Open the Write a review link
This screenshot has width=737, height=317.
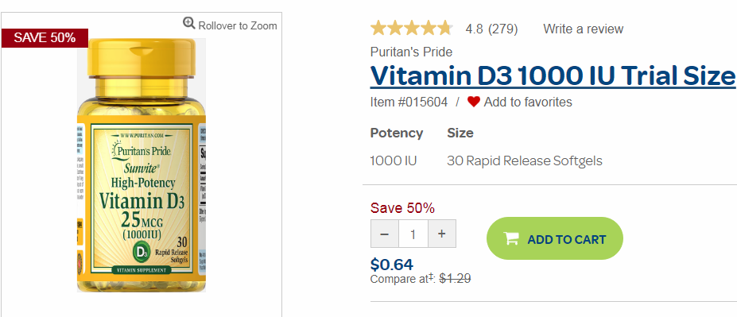tap(584, 29)
